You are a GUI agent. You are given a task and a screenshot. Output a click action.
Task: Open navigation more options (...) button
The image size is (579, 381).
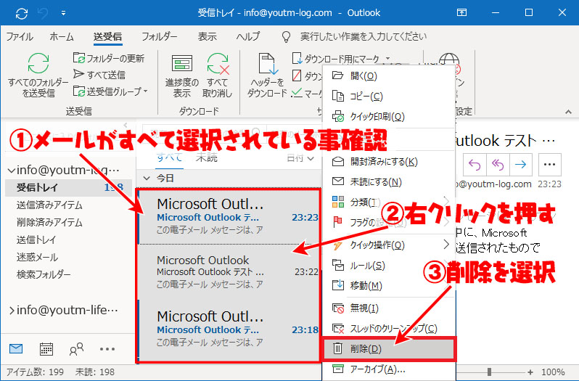click(107, 349)
